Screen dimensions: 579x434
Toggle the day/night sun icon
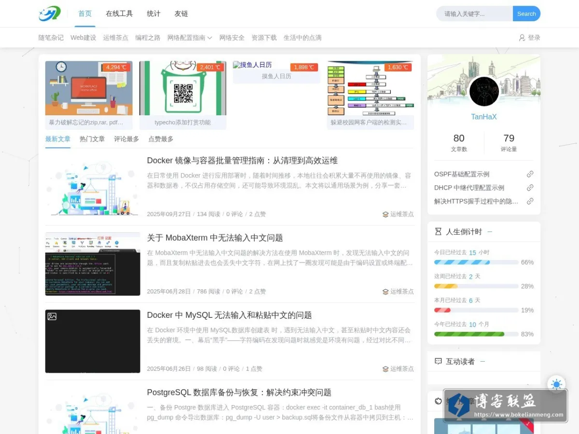point(556,384)
